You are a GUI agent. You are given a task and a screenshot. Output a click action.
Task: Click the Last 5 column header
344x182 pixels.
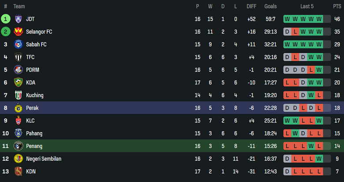[307, 6]
